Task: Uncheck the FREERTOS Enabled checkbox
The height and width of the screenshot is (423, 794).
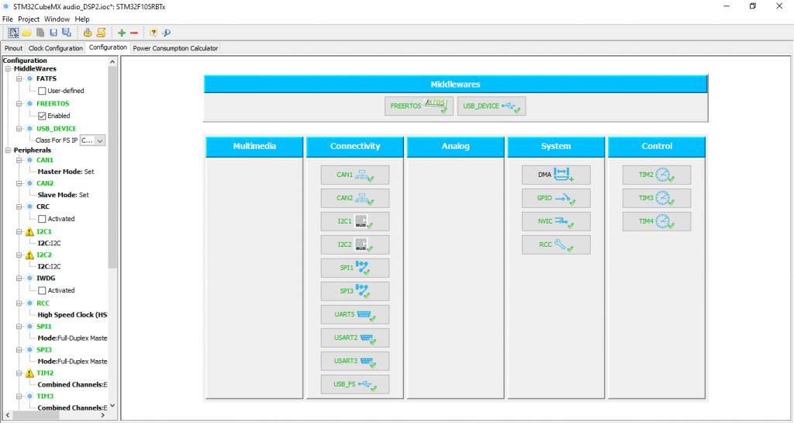Action: tap(43, 116)
